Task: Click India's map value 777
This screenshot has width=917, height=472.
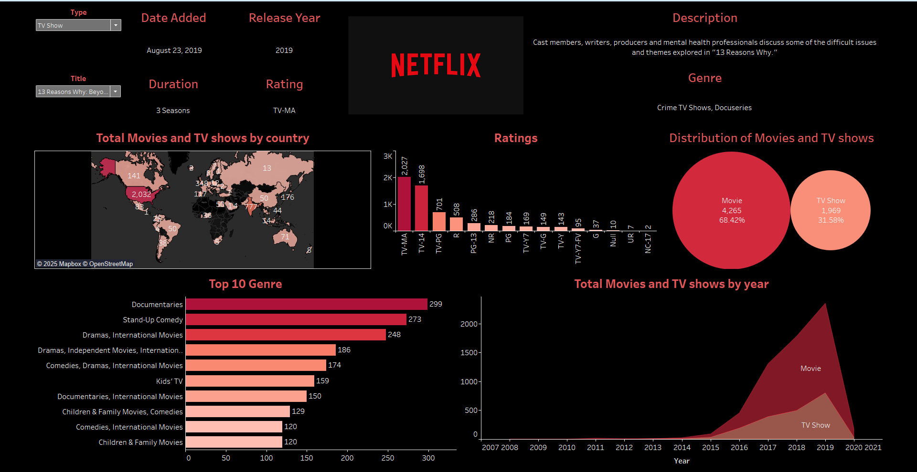Action: 251,207
